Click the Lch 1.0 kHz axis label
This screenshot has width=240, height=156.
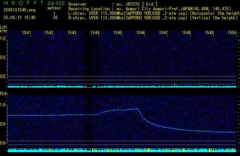3,38
